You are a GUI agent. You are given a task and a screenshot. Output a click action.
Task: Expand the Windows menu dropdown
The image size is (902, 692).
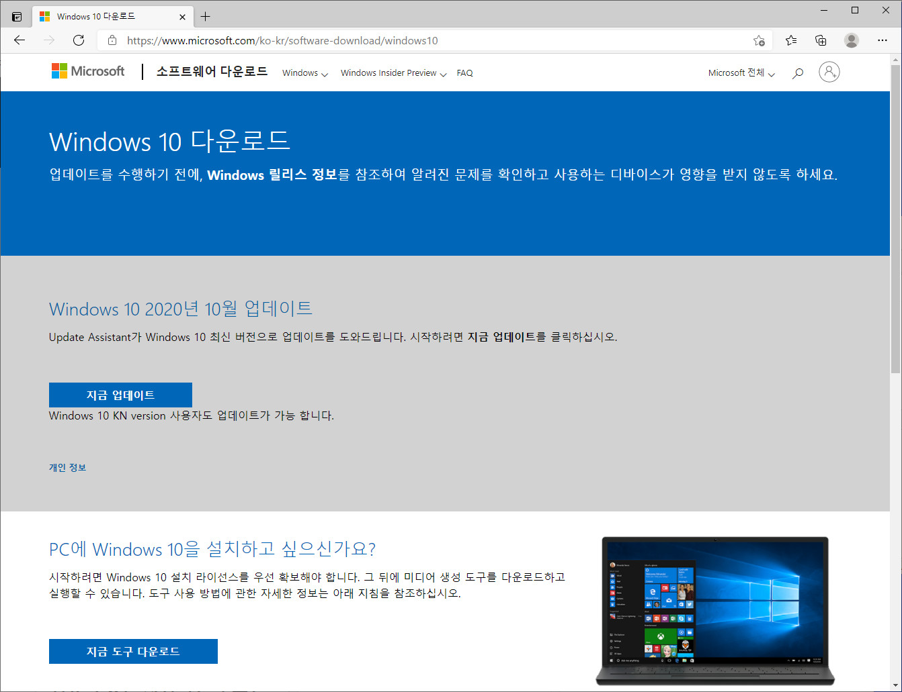[305, 73]
